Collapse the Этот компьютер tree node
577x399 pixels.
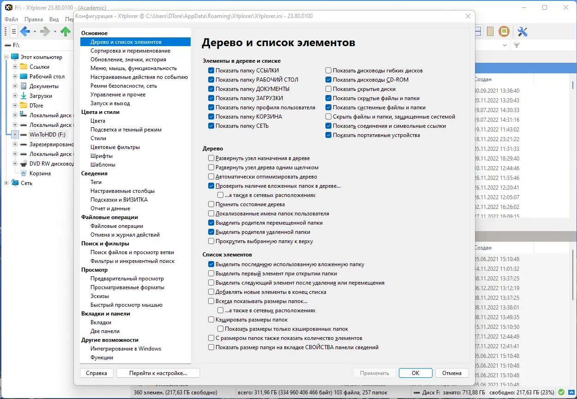tap(6, 57)
